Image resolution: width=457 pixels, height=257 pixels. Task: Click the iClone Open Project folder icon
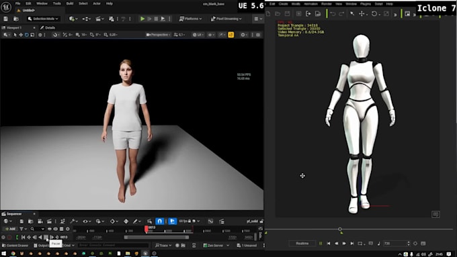click(x=278, y=13)
